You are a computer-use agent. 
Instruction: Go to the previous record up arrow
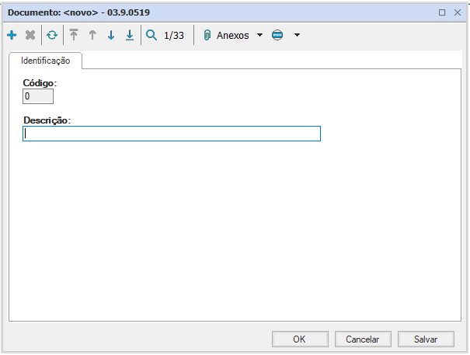click(92, 36)
